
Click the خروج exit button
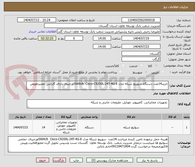tap(43, 160)
